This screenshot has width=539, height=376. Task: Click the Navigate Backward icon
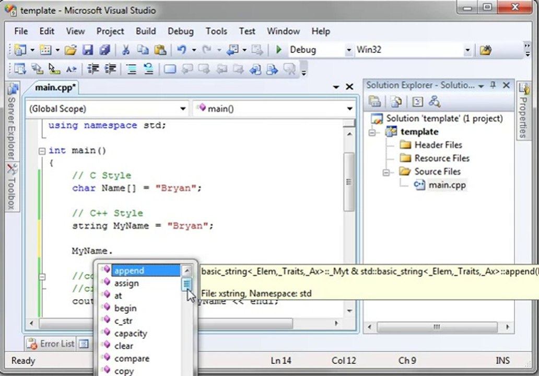click(x=232, y=50)
